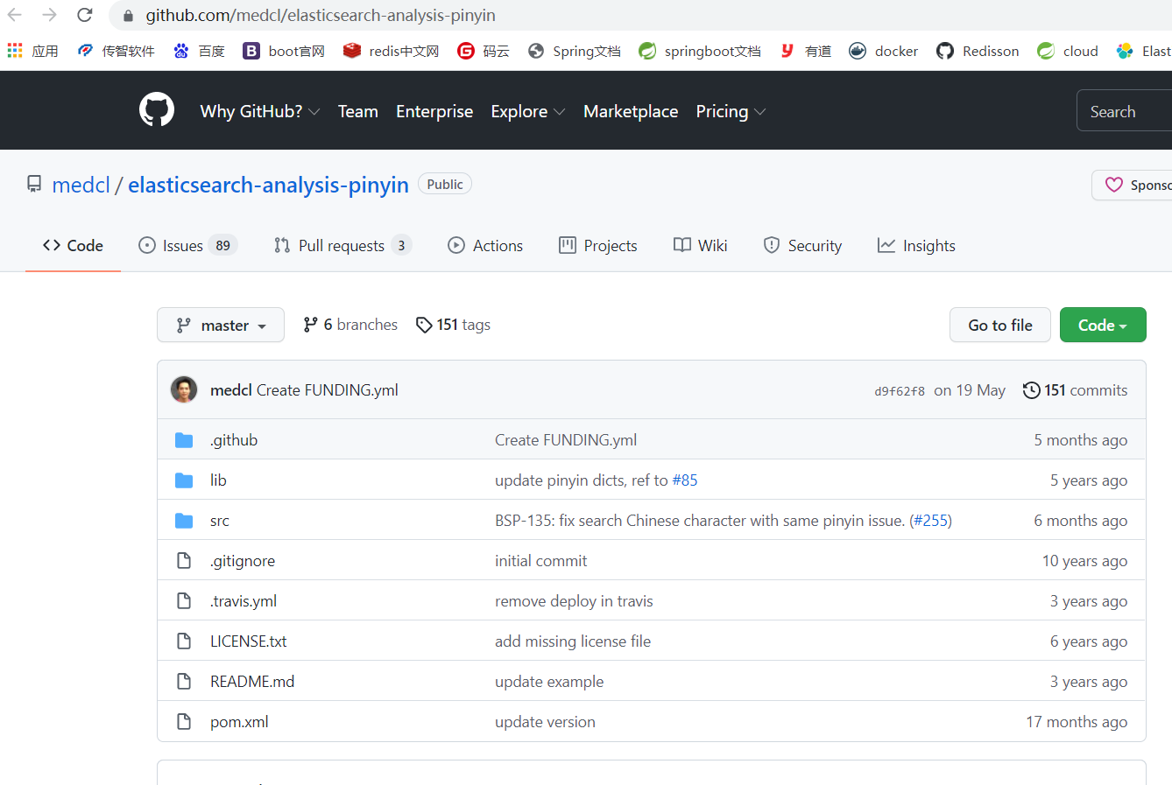This screenshot has width=1172, height=785.
Task: Switch to the Actions tab
Action: point(485,245)
